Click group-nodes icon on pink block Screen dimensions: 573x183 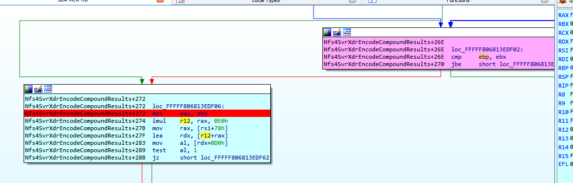[347, 32]
